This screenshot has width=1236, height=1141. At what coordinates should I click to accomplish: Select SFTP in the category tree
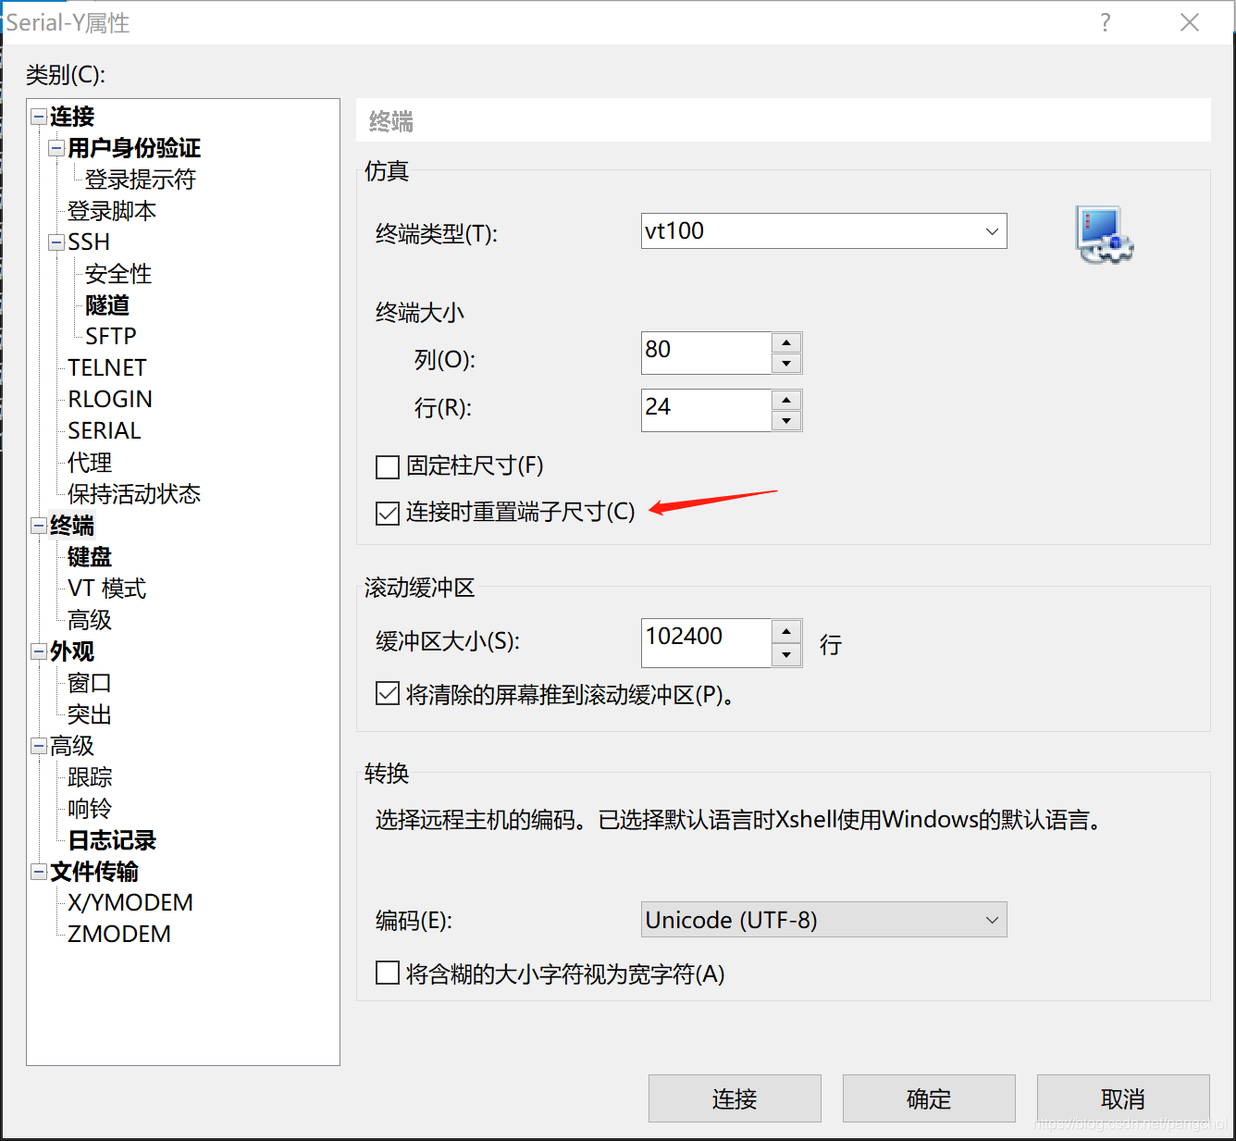[x=109, y=335]
